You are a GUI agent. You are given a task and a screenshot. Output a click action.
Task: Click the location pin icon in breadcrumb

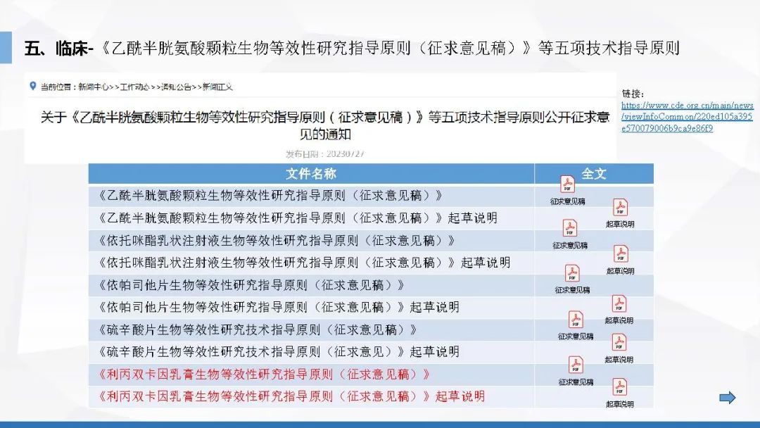pos(32,86)
